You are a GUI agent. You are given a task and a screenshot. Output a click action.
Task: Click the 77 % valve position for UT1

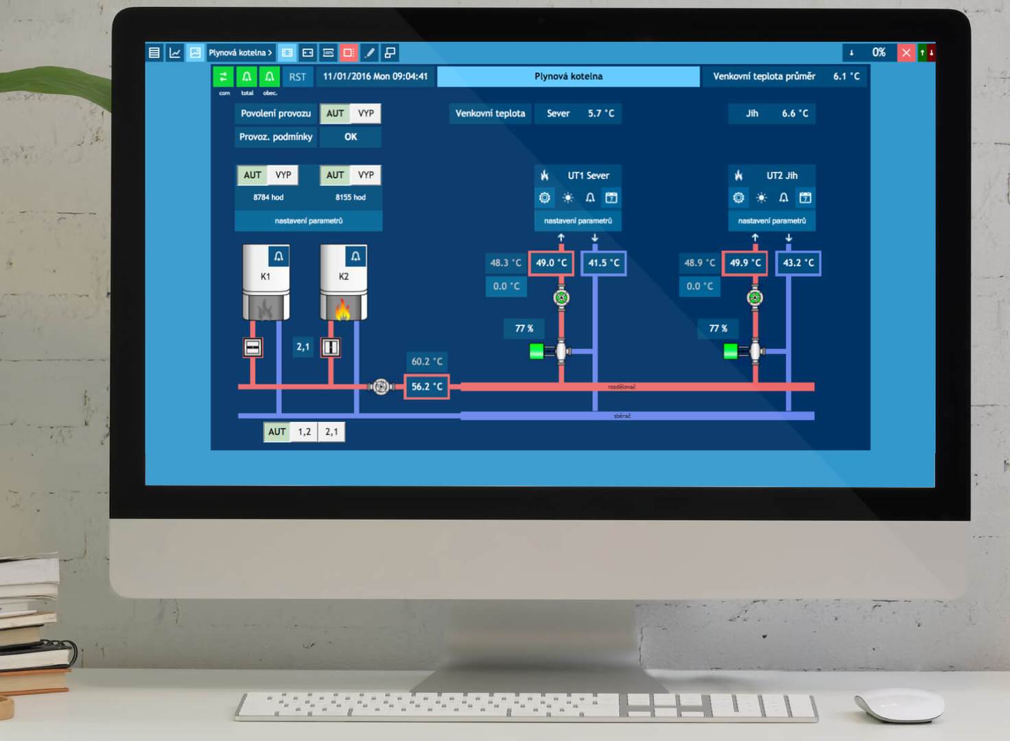point(524,329)
